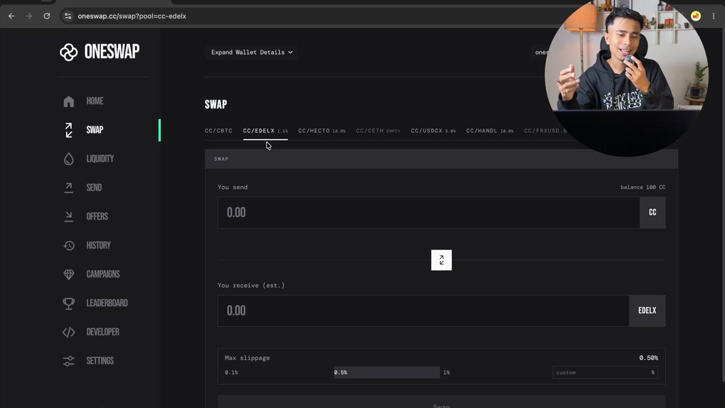This screenshot has height=408, width=725.
Task: Go back using the browser back arrow
Action: [x=11, y=16]
